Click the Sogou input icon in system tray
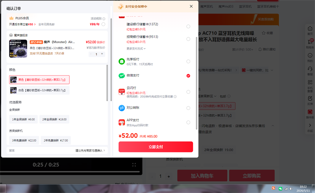The height and width of the screenshot is (193, 315). click(273, 188)
